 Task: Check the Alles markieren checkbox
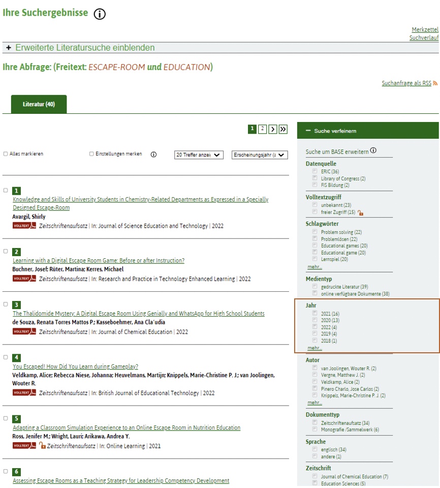[x=6, y=154]
